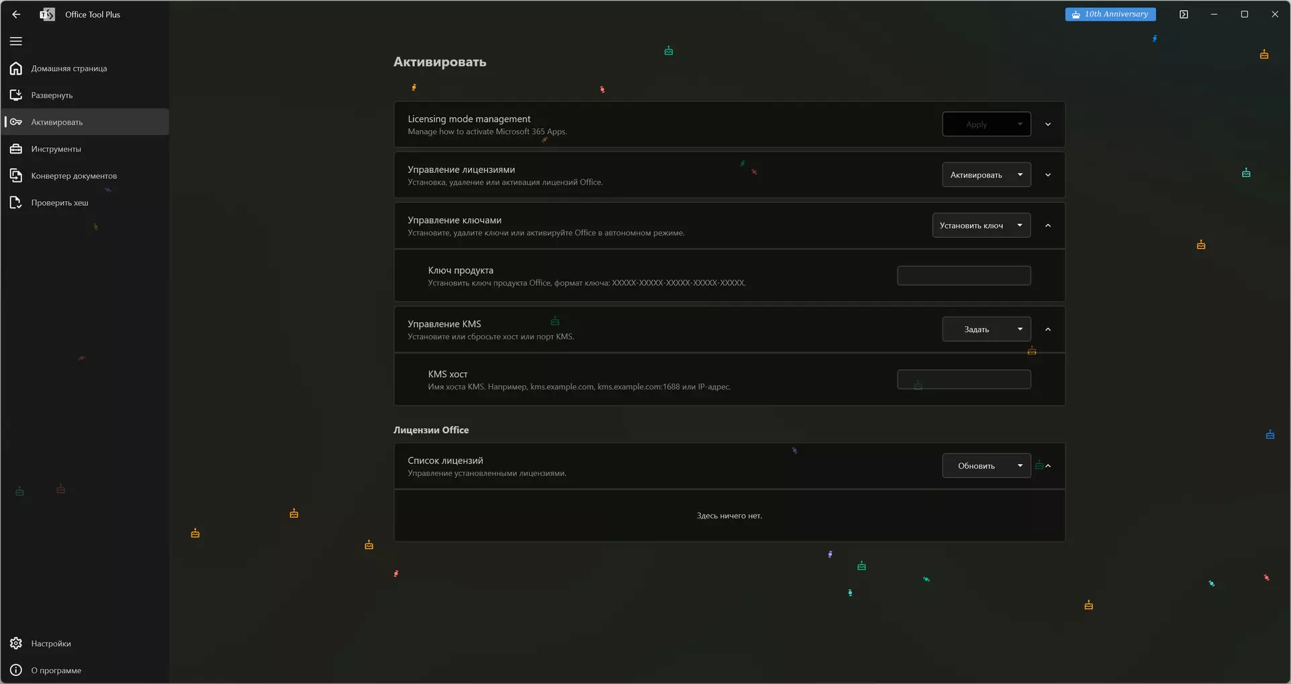This screenshot has width=1291, height=684.
Task: Click the Проверить хеш file icon
Action: (16, 203)
